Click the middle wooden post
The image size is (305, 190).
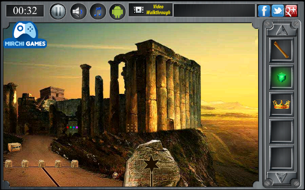[42, 164]
